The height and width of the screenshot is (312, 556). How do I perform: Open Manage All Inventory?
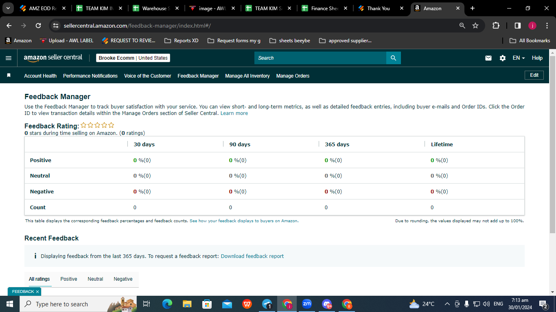(247, 76)
